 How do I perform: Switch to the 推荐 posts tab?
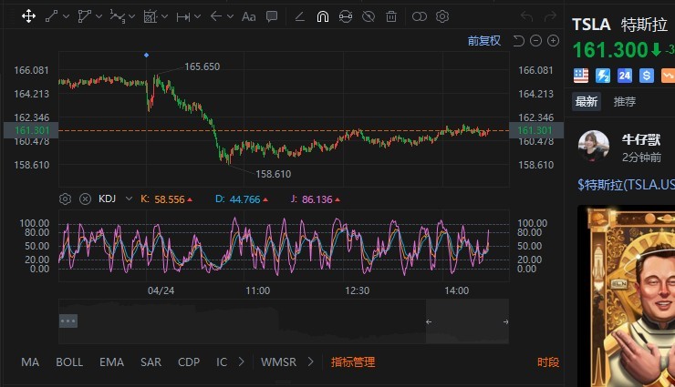625,102
